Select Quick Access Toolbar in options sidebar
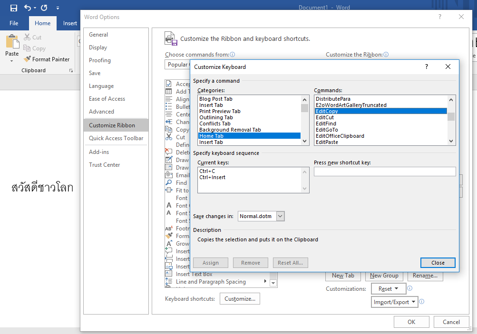Image resolution: width=477 pixels, height=334 pixels. pos(116,138)
